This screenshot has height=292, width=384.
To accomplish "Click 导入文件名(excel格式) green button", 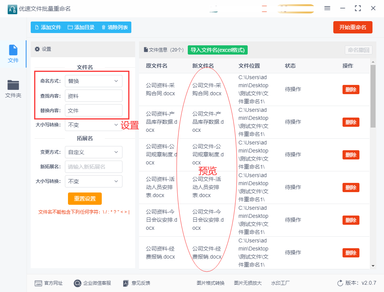I will [217, 50].
